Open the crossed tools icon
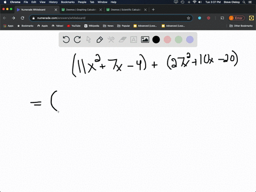 click(111, 39)
